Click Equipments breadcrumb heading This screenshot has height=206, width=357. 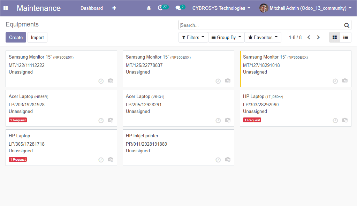(x=22, y=24)
